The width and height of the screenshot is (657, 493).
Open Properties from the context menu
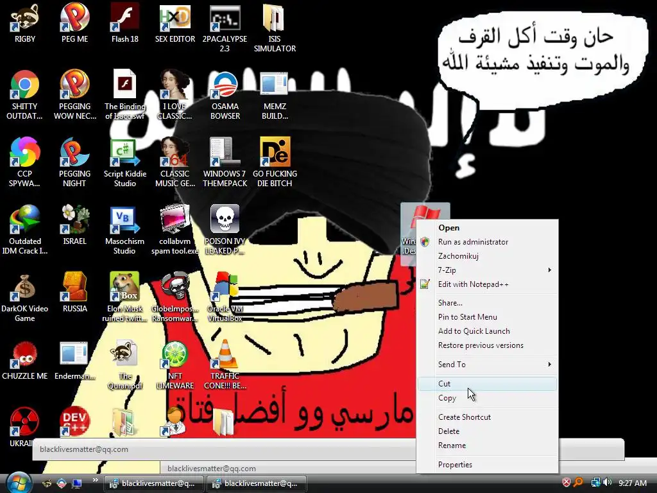(488, 465)
